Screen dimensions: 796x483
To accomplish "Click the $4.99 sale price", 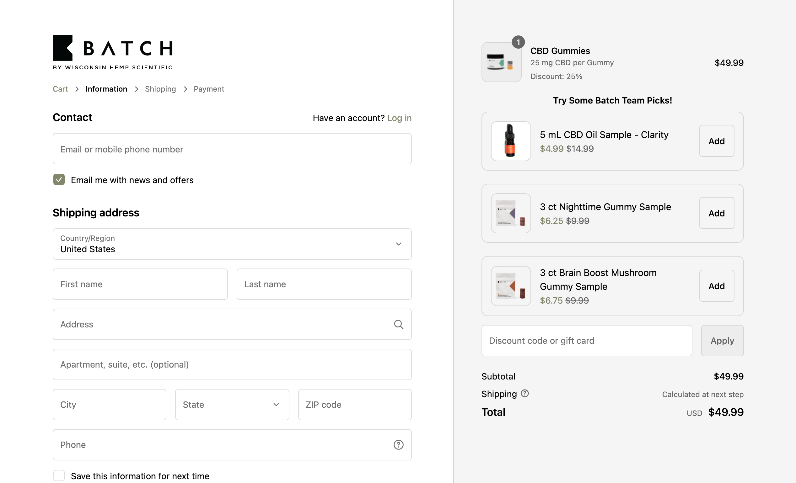I will coord(551,149).
